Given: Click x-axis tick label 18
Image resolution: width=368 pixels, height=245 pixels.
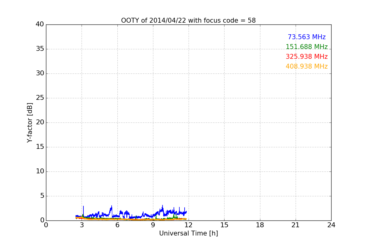Looking at the screenshot, I should [260, 225].
